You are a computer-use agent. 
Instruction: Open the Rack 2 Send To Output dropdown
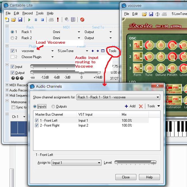(110, 38)
